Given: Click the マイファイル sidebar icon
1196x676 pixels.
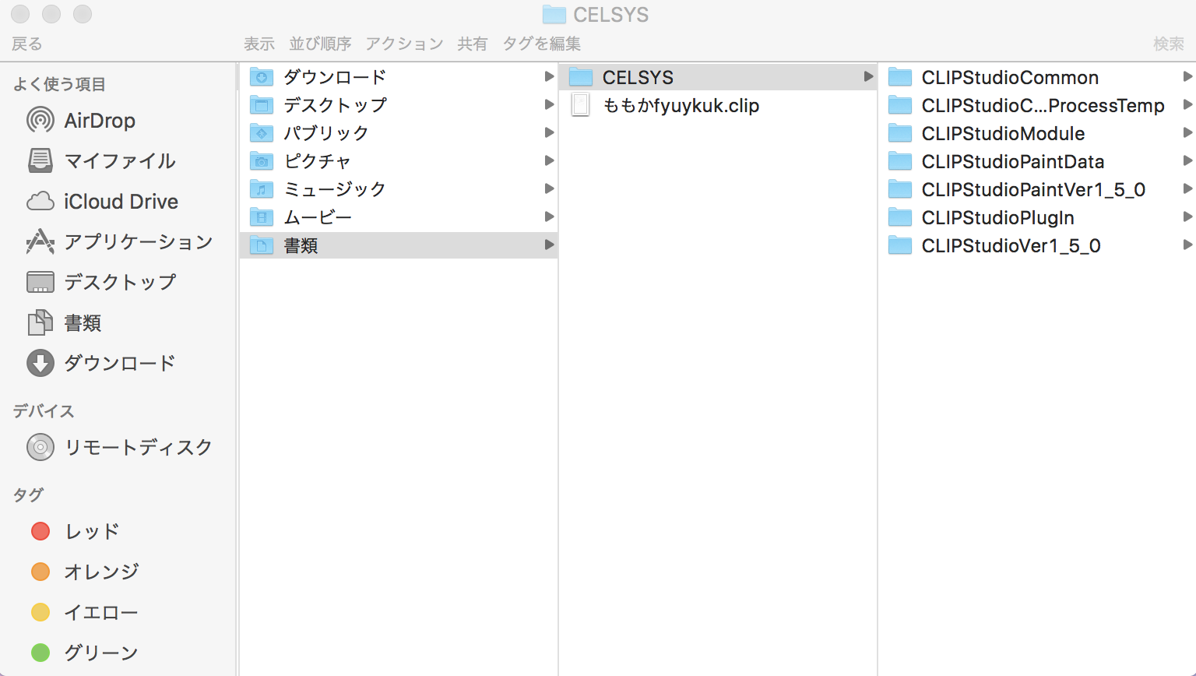Looking at the screenshot, I should click(40, 160).
